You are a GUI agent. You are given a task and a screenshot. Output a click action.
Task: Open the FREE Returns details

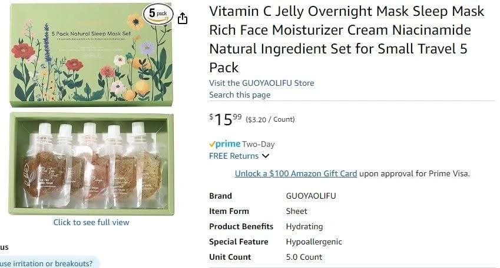point(234,156)
